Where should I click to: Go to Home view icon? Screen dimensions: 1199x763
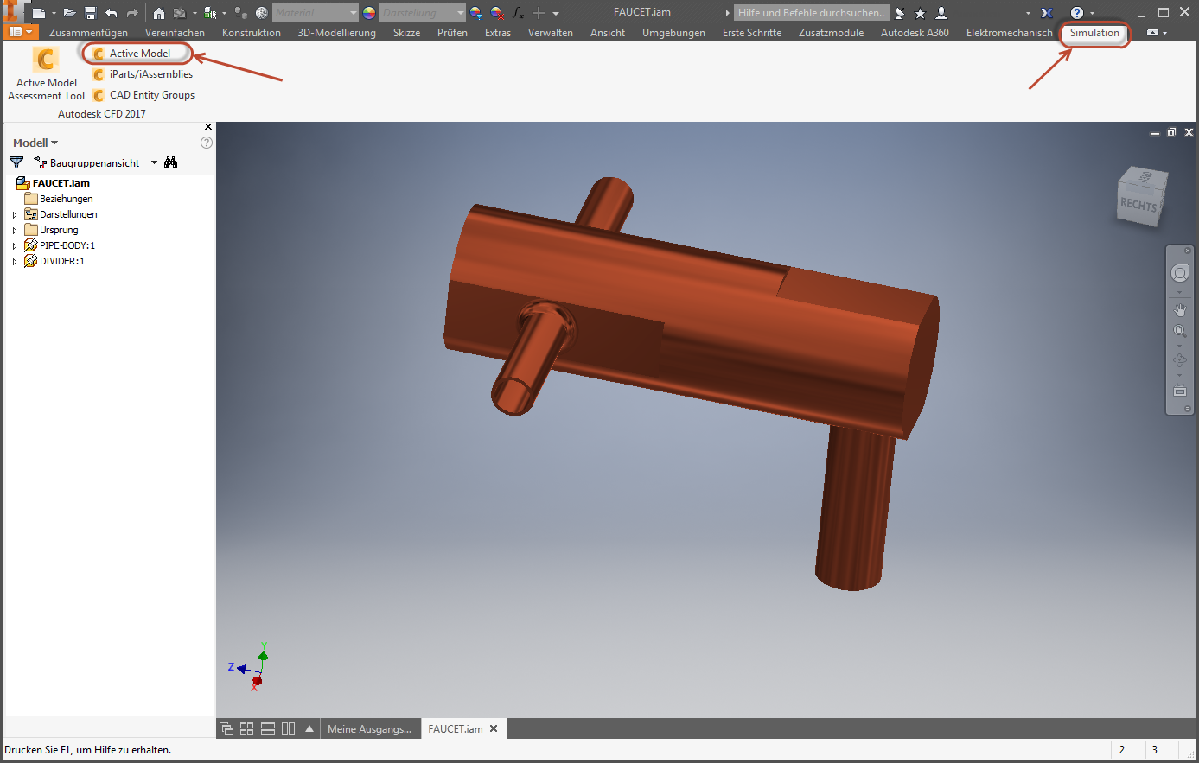pyautogui.click(x=159, y=13)
